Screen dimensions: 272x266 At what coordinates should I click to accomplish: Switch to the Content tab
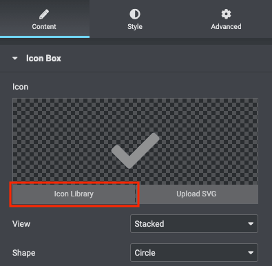44,19
